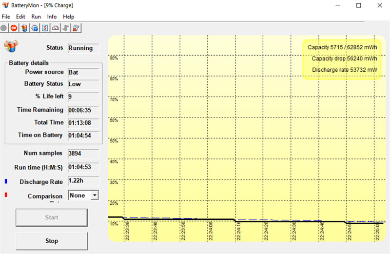Click the greyed-out octagon start toolbar icon
Viewport: 390px width, 254px height.
pos(3,28)
